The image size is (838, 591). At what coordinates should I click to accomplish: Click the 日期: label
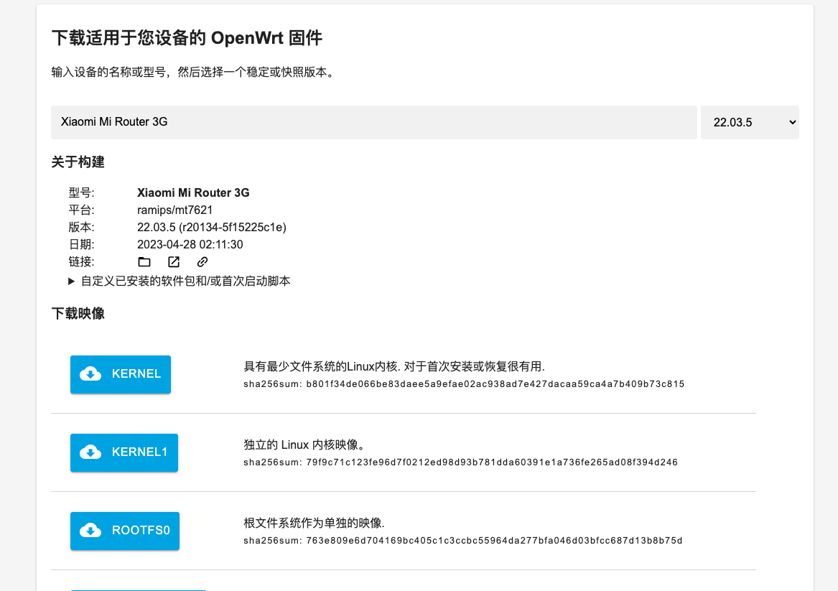coord(81,244)
